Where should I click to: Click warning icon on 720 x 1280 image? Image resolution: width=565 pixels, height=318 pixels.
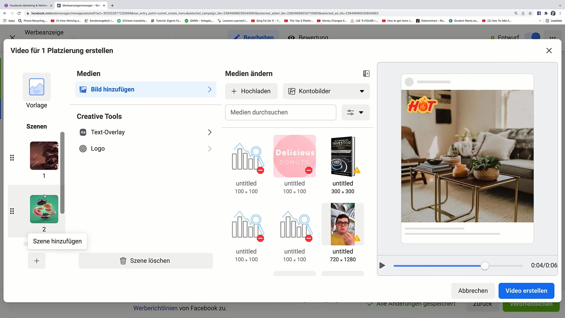click(357, 238)
